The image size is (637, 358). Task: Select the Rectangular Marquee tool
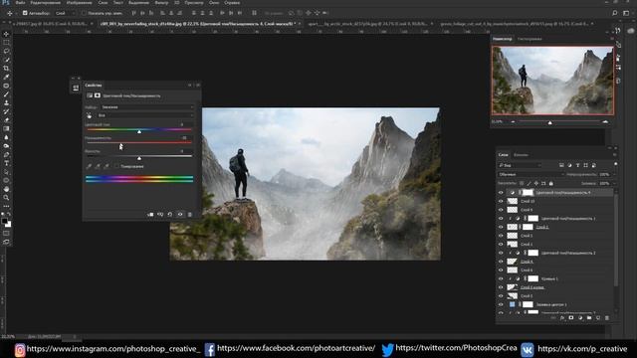point(6,43)
